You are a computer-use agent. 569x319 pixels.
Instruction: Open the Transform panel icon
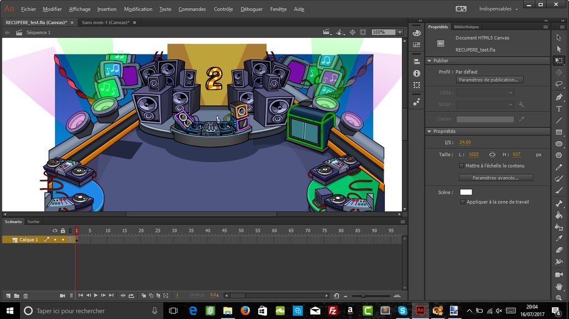point(417,85)
